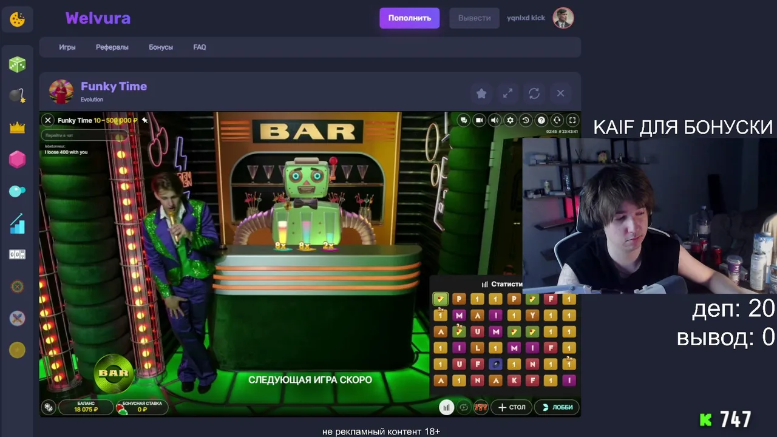The height and width of the screenshot is (437, 777).
Task: Add a table with + Стол button
Action: pyautogui.click(x=512, y=407)
